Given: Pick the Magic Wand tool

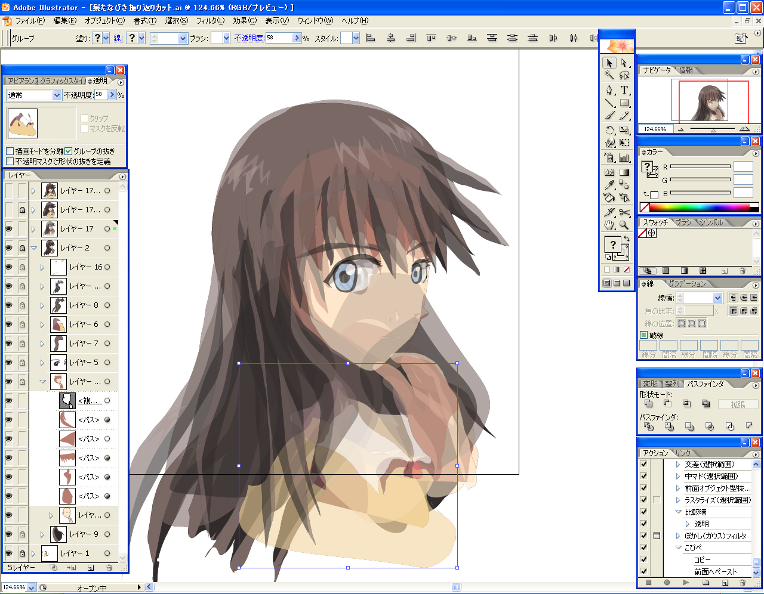Looking at the screenshot, I should (x=609, y=75).
